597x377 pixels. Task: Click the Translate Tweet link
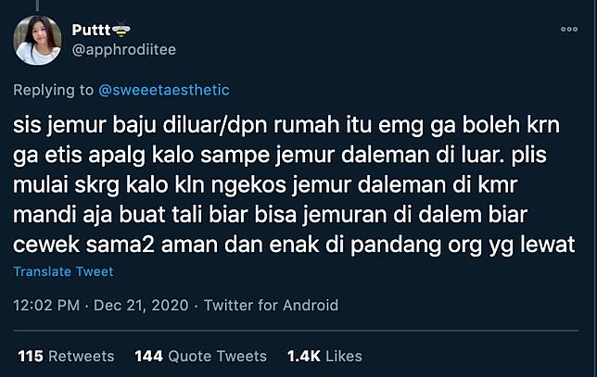tap(63, 271)
